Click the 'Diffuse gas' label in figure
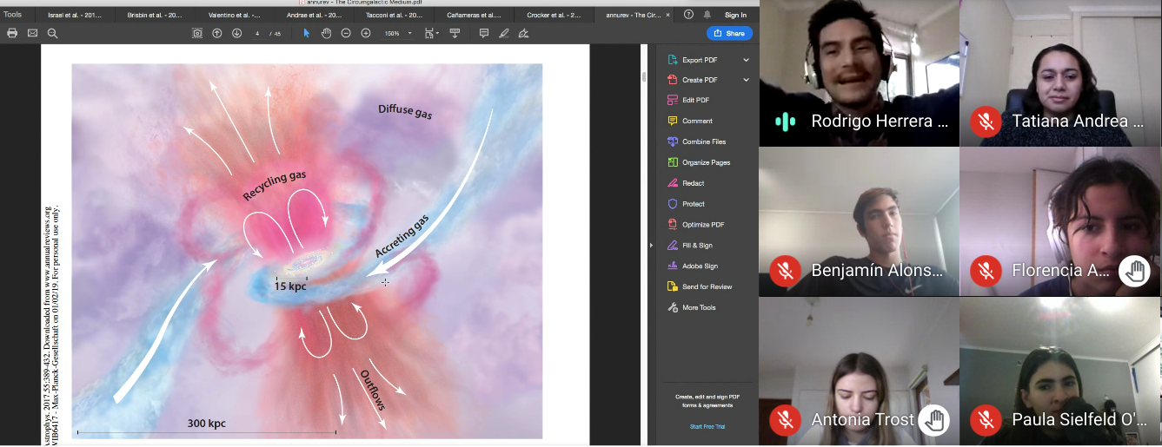Screen dimensions: 1162x447 click(x=405, y=111)
